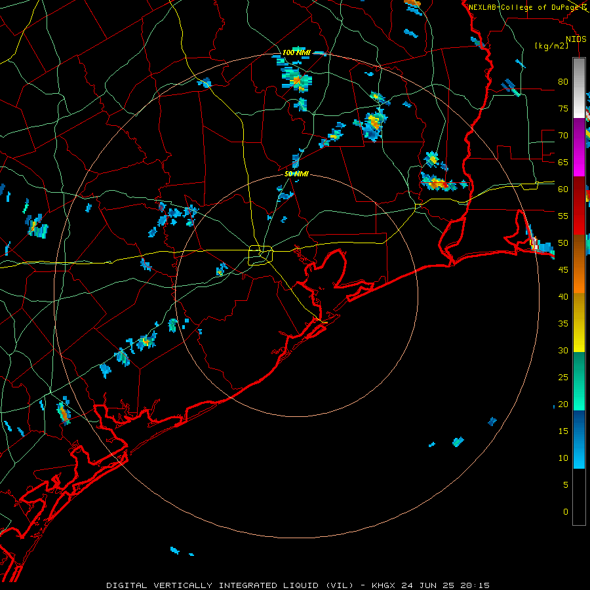Click the 50 NMI range ring label
This screenshot has width=590, height=590.
296,174
